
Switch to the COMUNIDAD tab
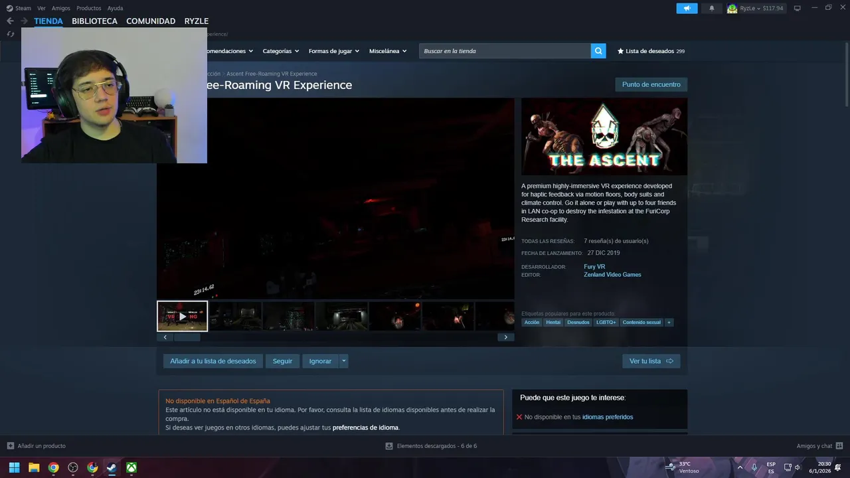[151, 21]
